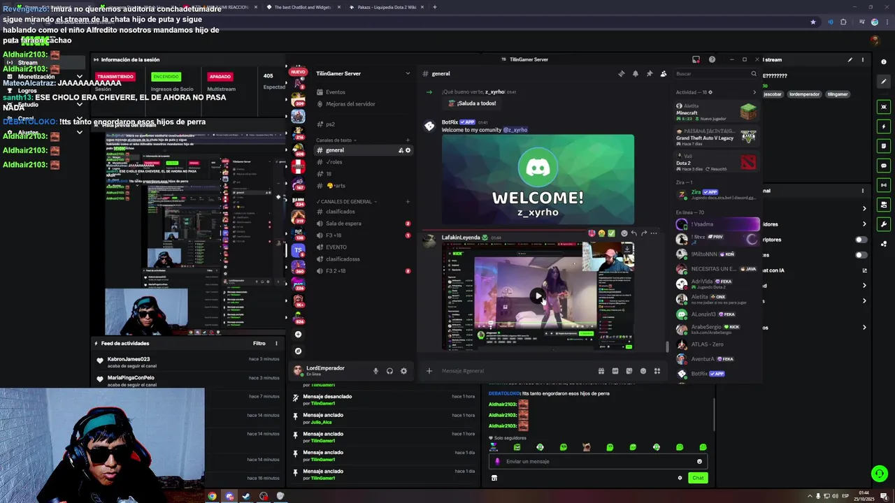895x503 pixels.
Task: Open emote picker in Kick chat input
Action: [x=699, y=461]
